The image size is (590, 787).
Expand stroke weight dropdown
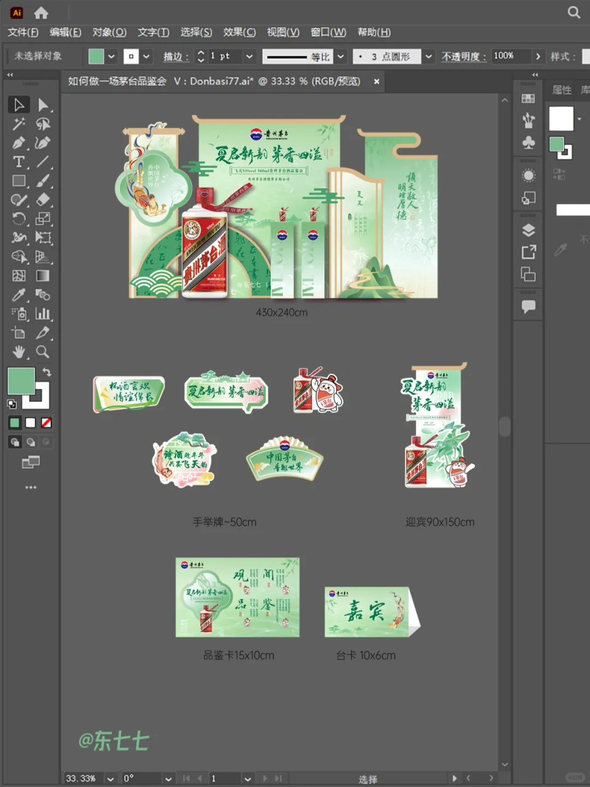pyautogui.click(x=249, y=56)
